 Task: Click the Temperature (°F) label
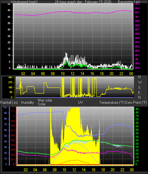click(112, 103)
